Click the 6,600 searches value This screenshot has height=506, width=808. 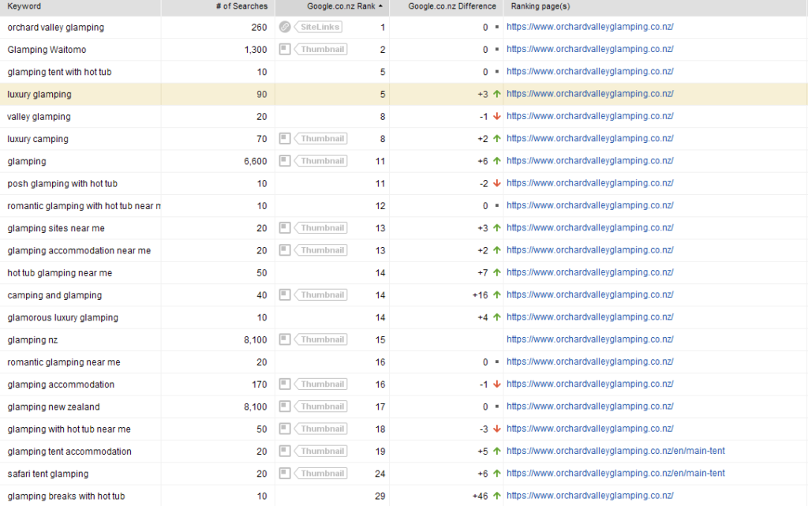(256, 161)
